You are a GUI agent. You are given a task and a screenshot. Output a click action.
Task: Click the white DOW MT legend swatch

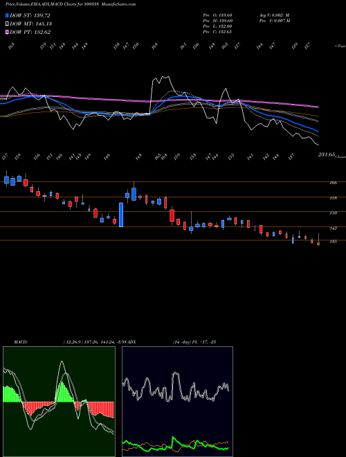click(x=7, y=24)
